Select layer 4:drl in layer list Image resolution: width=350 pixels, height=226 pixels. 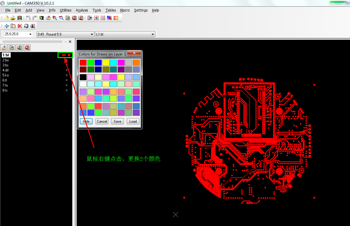[x=6, y=70]
